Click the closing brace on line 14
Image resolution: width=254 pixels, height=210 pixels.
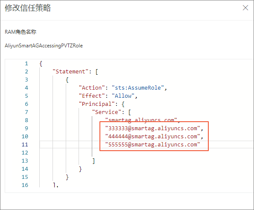click(x=80, y=169)
